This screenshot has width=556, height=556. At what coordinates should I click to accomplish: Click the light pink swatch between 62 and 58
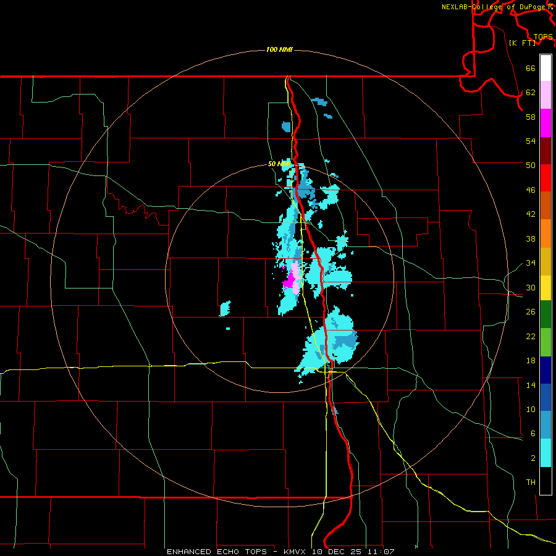tap(545, 95)
